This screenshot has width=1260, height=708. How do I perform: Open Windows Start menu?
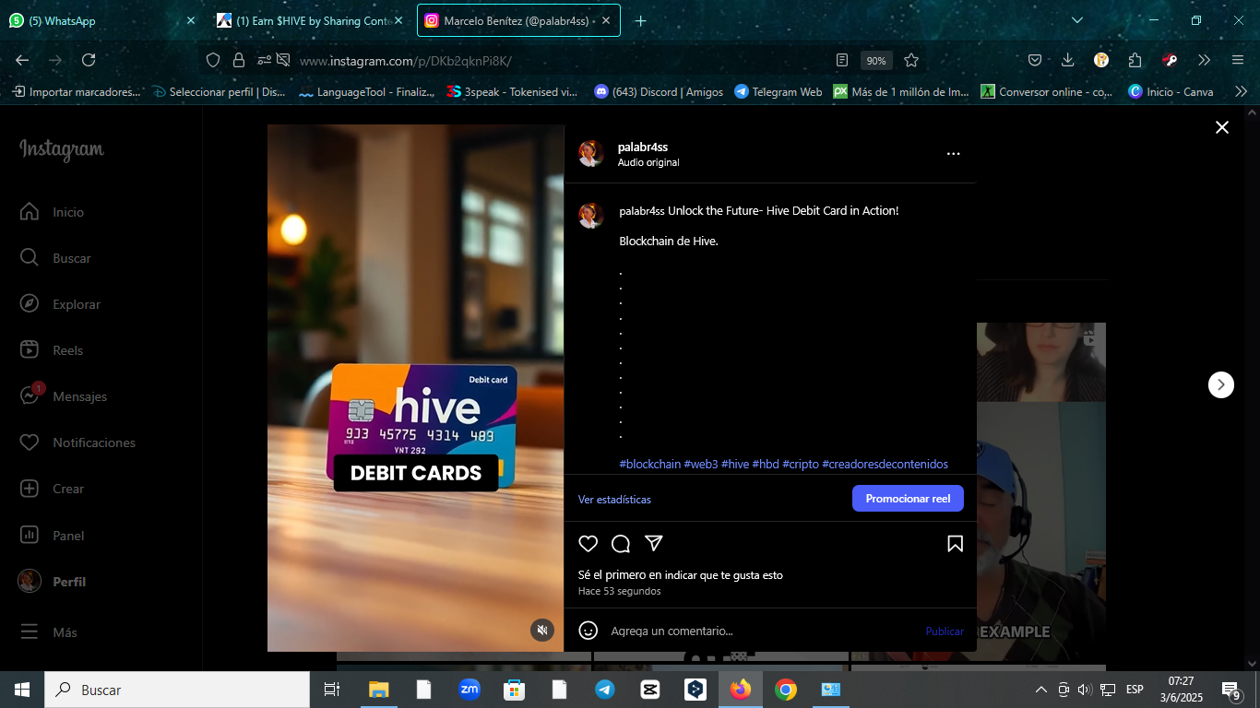click(22, 690)
